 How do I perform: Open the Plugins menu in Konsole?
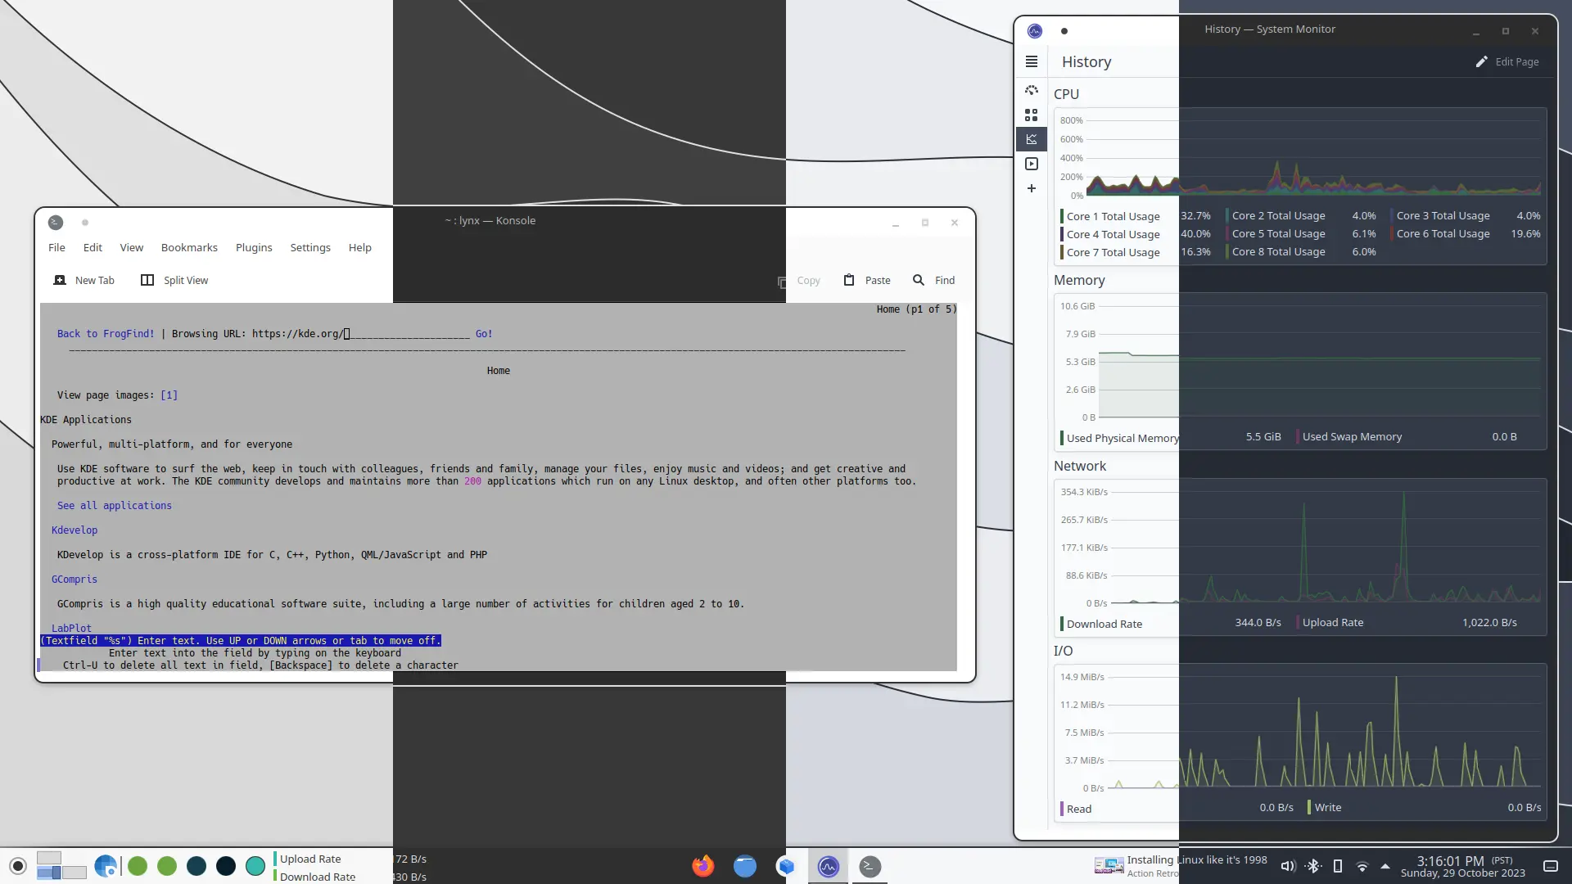pyautogui.click(x=254, y=247)
